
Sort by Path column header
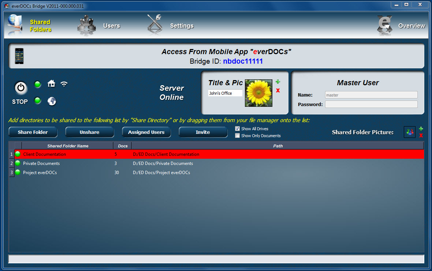pyautogui.click(x=278, y=146)
